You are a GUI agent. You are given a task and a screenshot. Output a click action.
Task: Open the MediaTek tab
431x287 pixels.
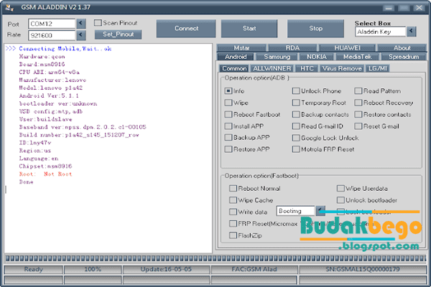(357, 57)
